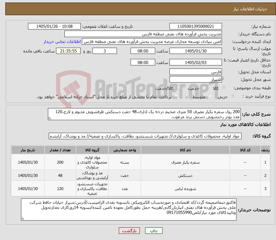Click the محصولات کاغذی و سلولزی group cell

[92, 163]
